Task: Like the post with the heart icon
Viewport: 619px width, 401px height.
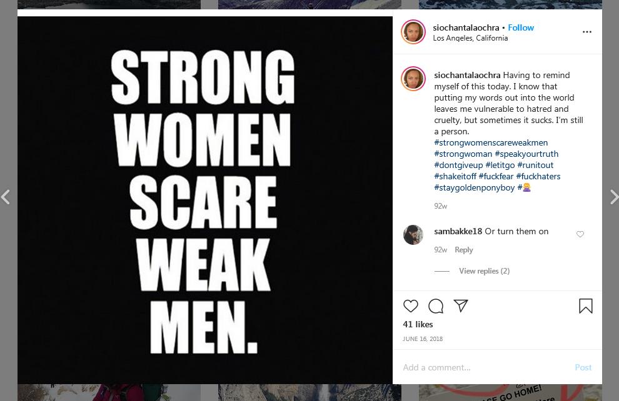Action: (x=411, y=306)
